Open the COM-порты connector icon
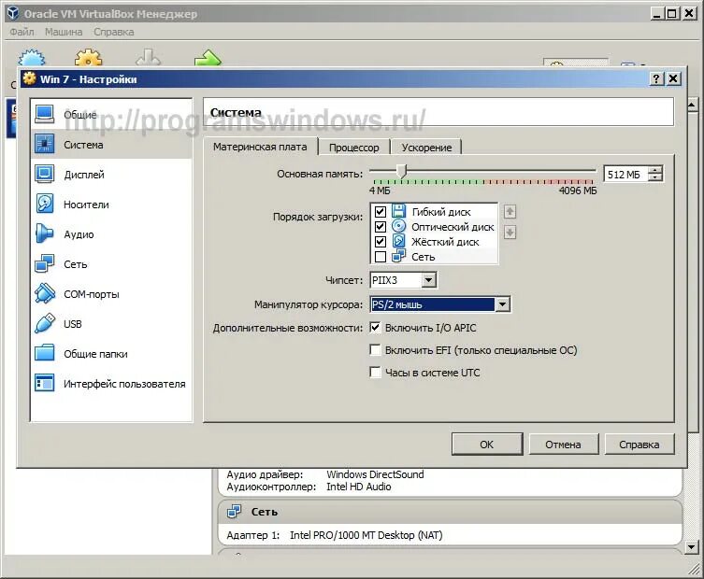 pyautogui.click(x=45, y=294)
